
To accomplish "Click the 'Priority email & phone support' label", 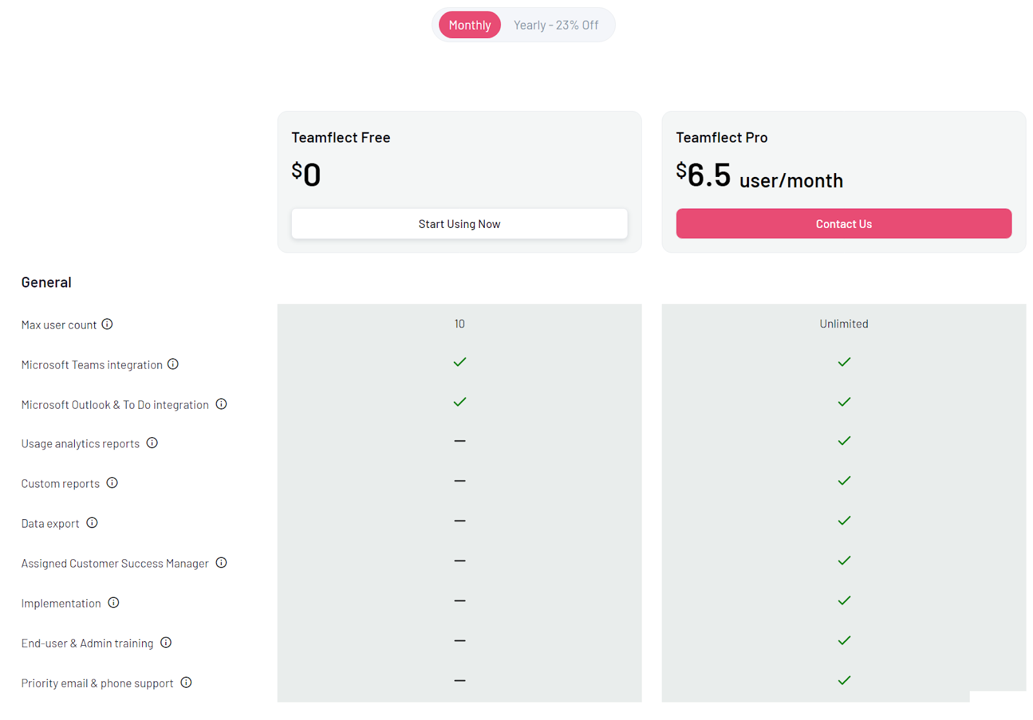I will click(97, 683).
